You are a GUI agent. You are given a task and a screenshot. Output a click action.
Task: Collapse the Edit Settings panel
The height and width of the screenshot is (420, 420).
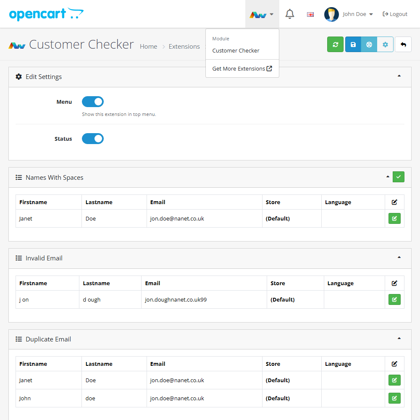click(x=399, y=76)
